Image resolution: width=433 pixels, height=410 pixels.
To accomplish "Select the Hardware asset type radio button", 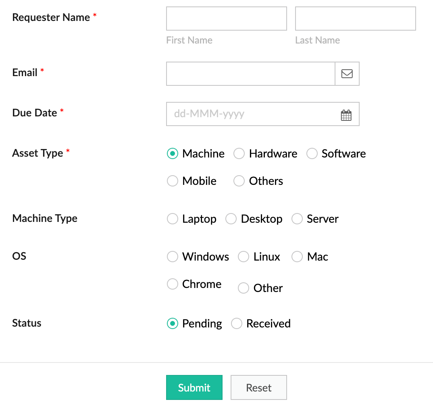I will (x=239, y=153).
